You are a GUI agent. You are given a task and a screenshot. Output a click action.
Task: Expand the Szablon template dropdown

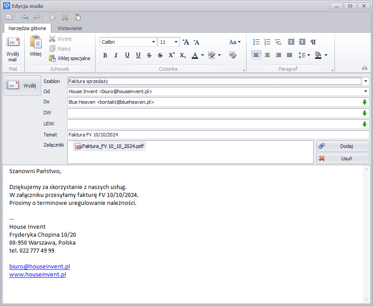[365, 81]
